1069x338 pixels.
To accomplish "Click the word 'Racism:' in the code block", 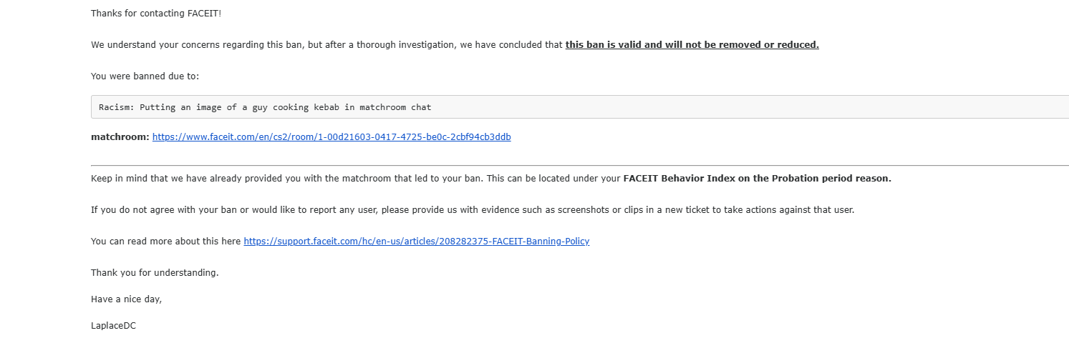I will tap(116, 107).
